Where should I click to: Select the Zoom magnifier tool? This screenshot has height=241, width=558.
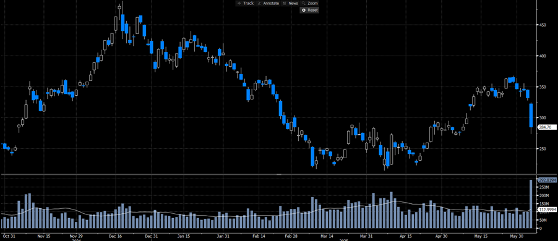(309, 3)
